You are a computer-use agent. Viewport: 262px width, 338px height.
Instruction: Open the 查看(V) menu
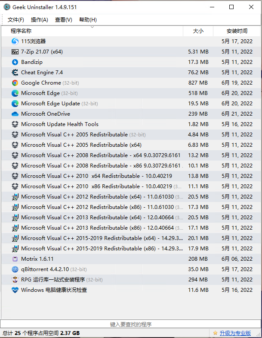tap(64, 20)
